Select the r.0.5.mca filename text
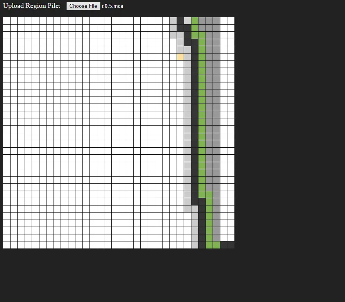345x302 pixels. pyautogui.click(x=112, y=6)
